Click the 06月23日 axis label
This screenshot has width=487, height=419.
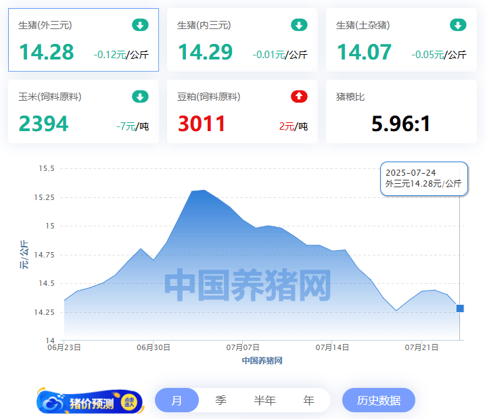point(64,347)
